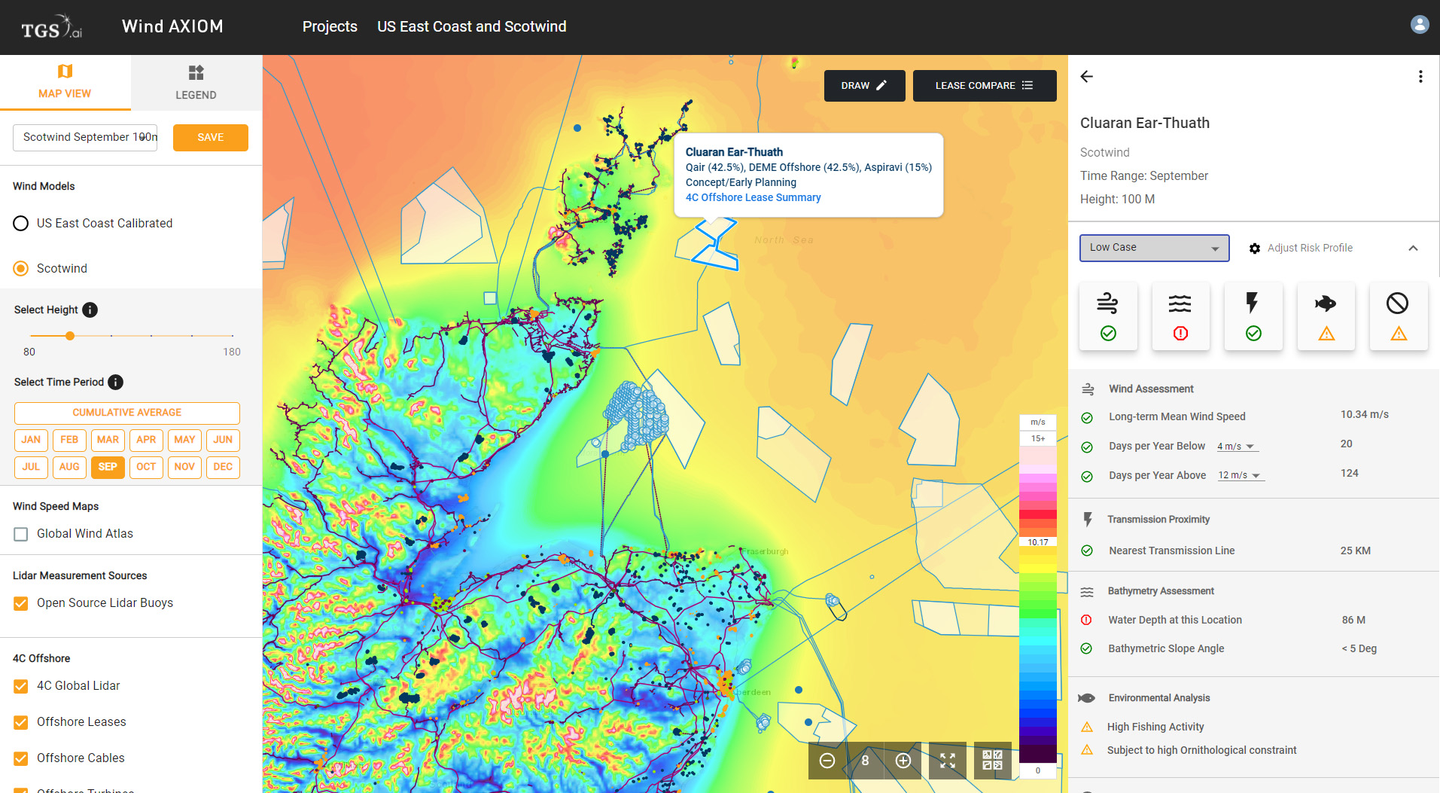Click the transmission lightning bolt card
Viewport: 1440px width, 793px height.
click(x=1253, y=316)
